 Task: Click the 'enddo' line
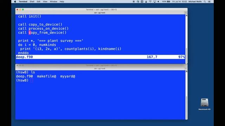coord(23,53)
